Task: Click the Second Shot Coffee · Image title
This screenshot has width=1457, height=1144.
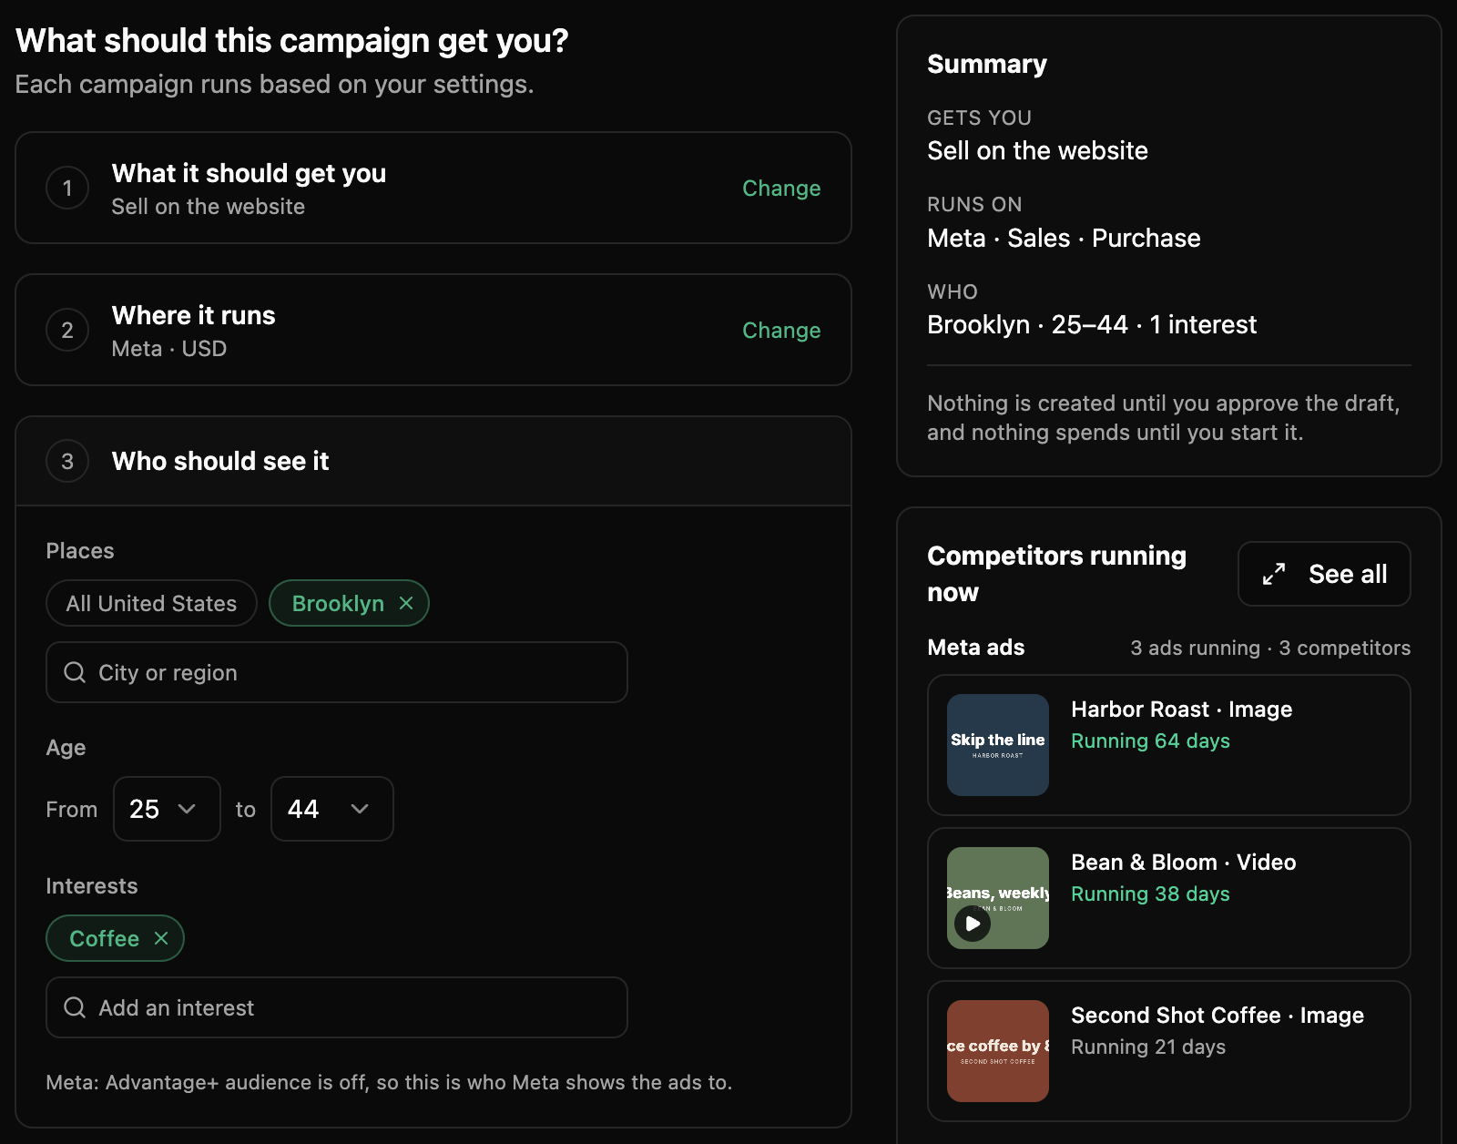Action: coord(1218,1015)
